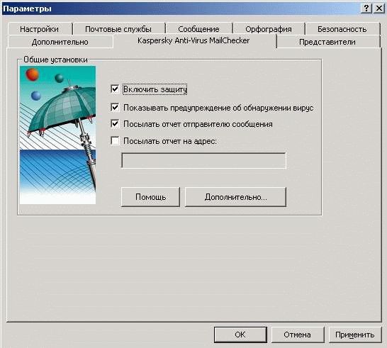Click the Kaspersky umbrella picture
387x348 pixels.
click(x=57, y=135)
